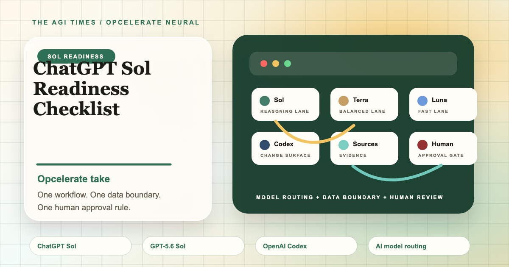The height and width of the screenshot is (267, 509).
Task: Click the blue Luna circle icon
Action: click(422, 101)
